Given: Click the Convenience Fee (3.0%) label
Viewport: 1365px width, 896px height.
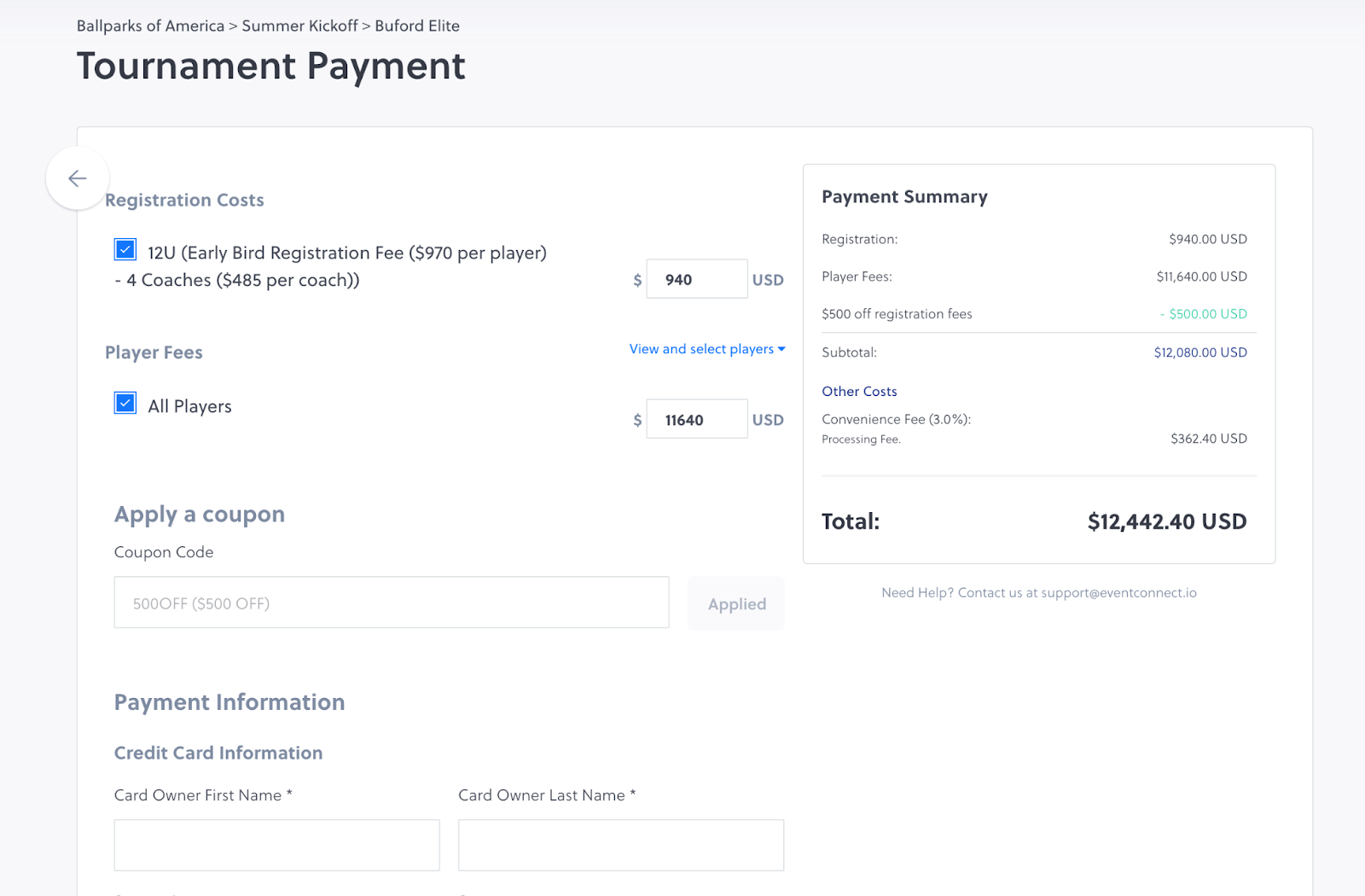Looking at the screenshot, I should pos(896,419).
